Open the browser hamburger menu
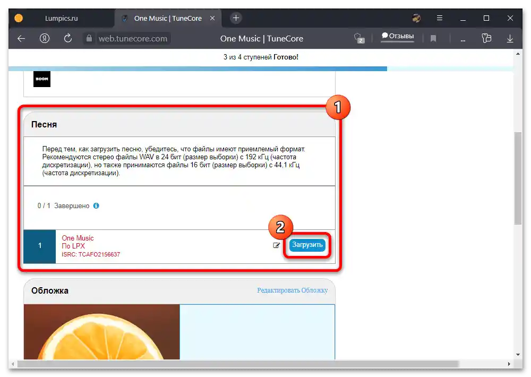 pyautogui.click(x=440, y=18)
